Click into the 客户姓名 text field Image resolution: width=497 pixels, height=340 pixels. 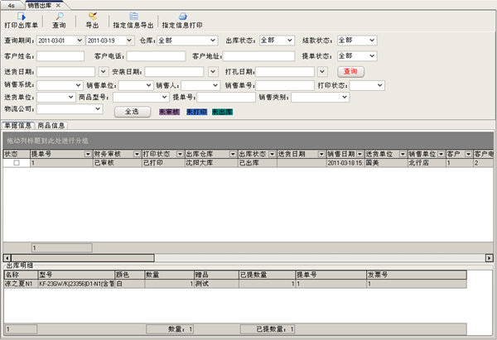(60, 56)
